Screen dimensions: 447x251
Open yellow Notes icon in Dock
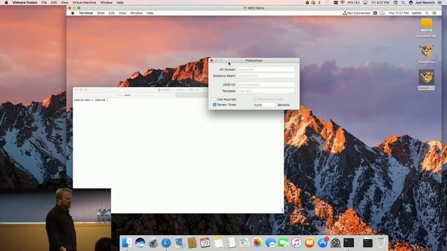[x=219, y=243]
